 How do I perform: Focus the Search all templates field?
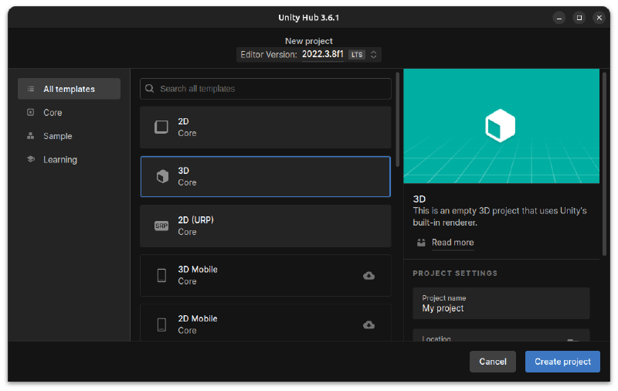point(265,89)
